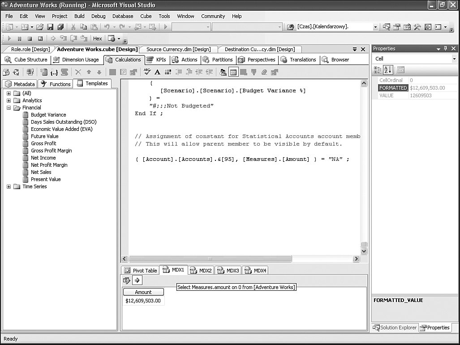Click the MDX query text field

pyautogui.click(x=236, y=287)
